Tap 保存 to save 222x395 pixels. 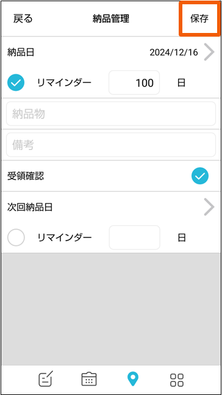point(199,19)
